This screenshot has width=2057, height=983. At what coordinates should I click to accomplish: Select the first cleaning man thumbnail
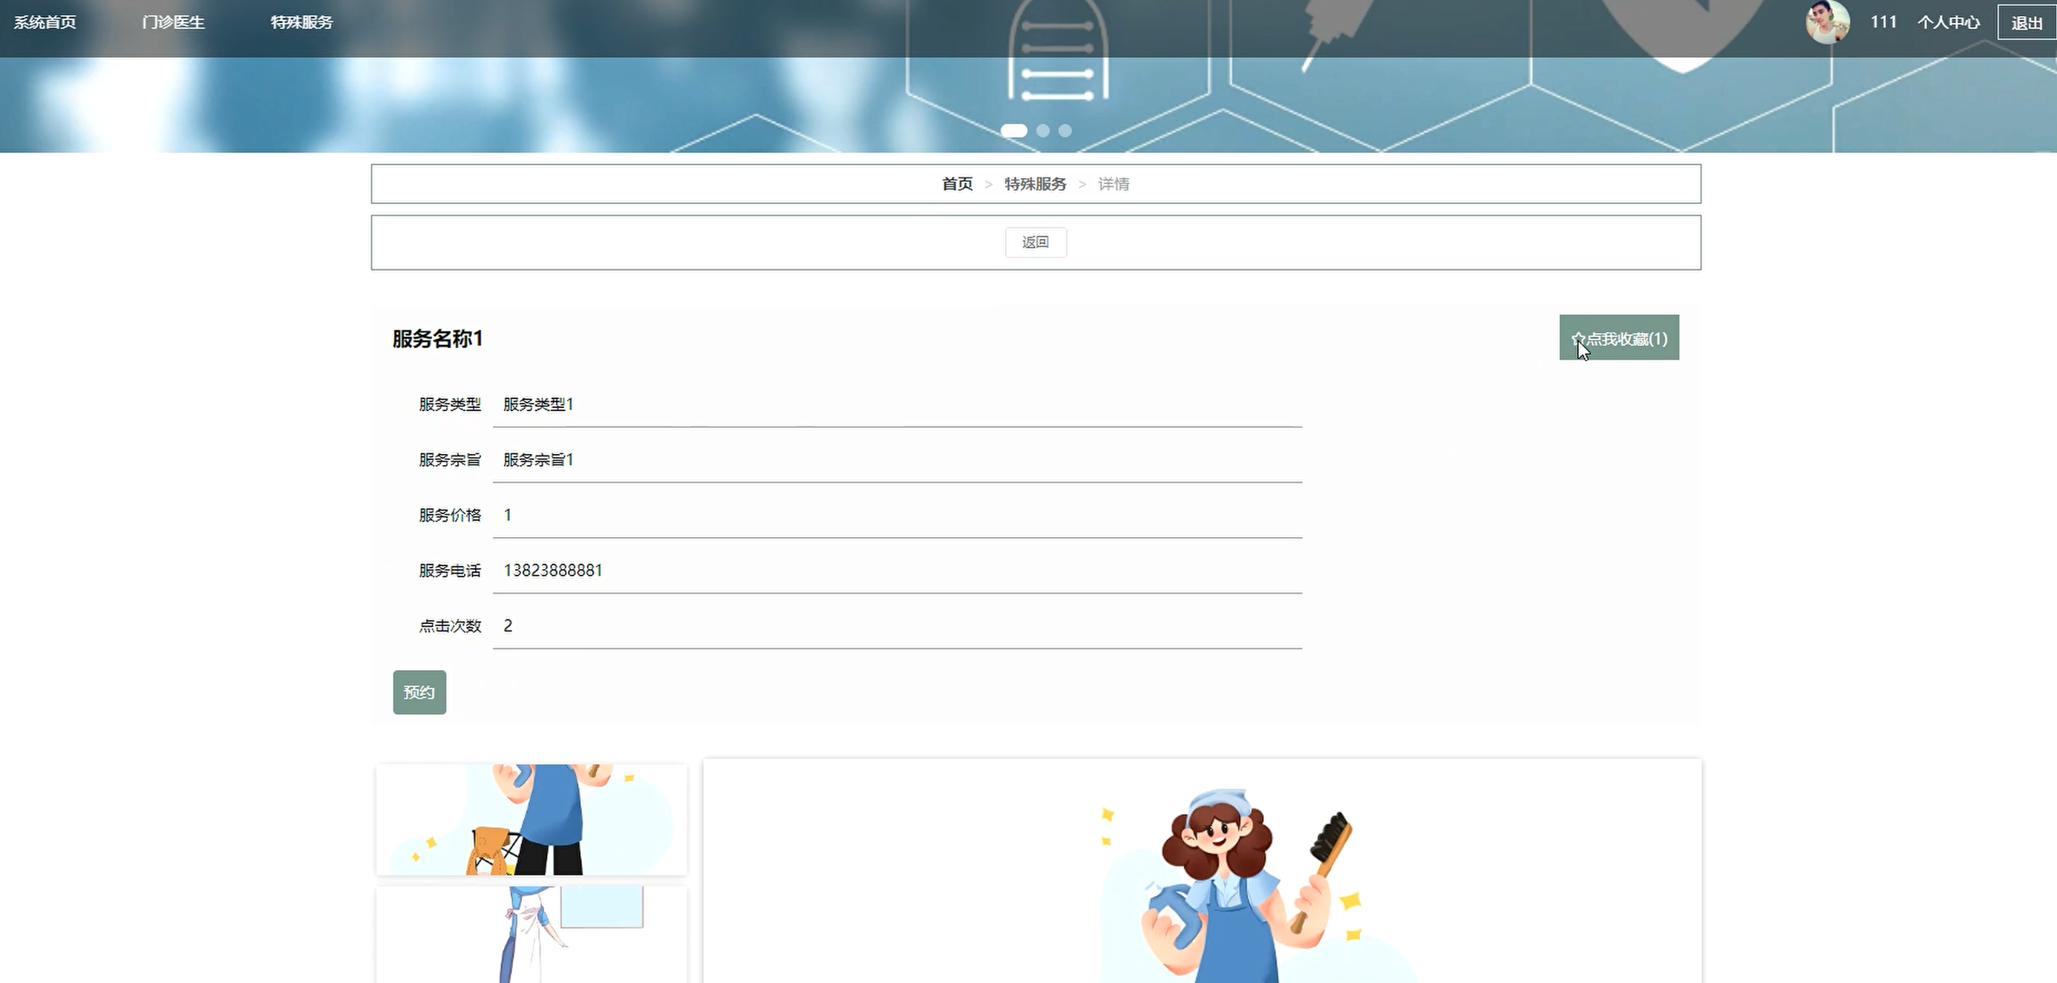[x=531, y=820]
